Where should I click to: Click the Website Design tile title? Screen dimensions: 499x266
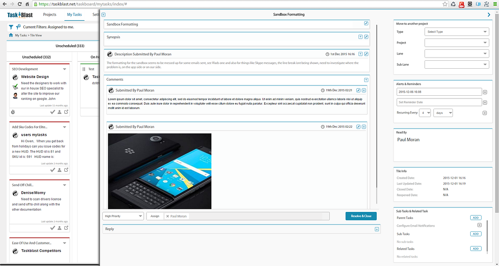pyautogui.click(x=35, y=77)
